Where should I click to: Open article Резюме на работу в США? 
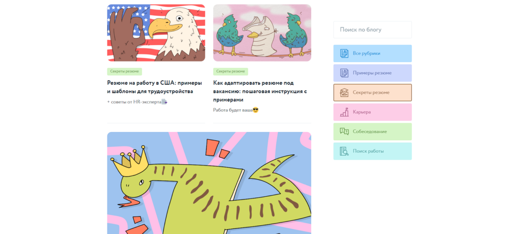tap(154, 87)
